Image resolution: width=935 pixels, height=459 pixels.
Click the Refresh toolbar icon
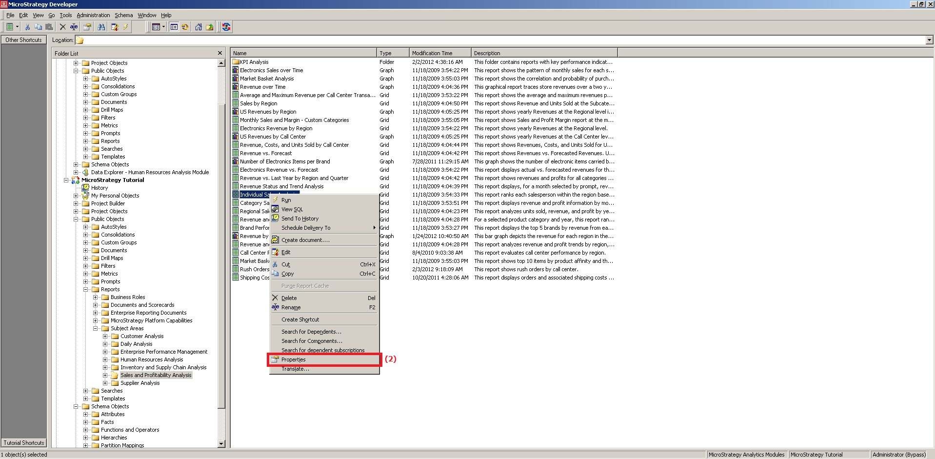185,27
